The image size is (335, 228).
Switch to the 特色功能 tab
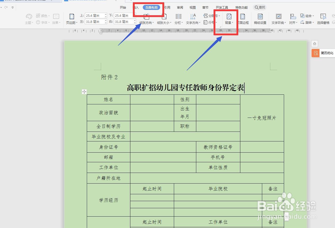[x=241, y=7]
